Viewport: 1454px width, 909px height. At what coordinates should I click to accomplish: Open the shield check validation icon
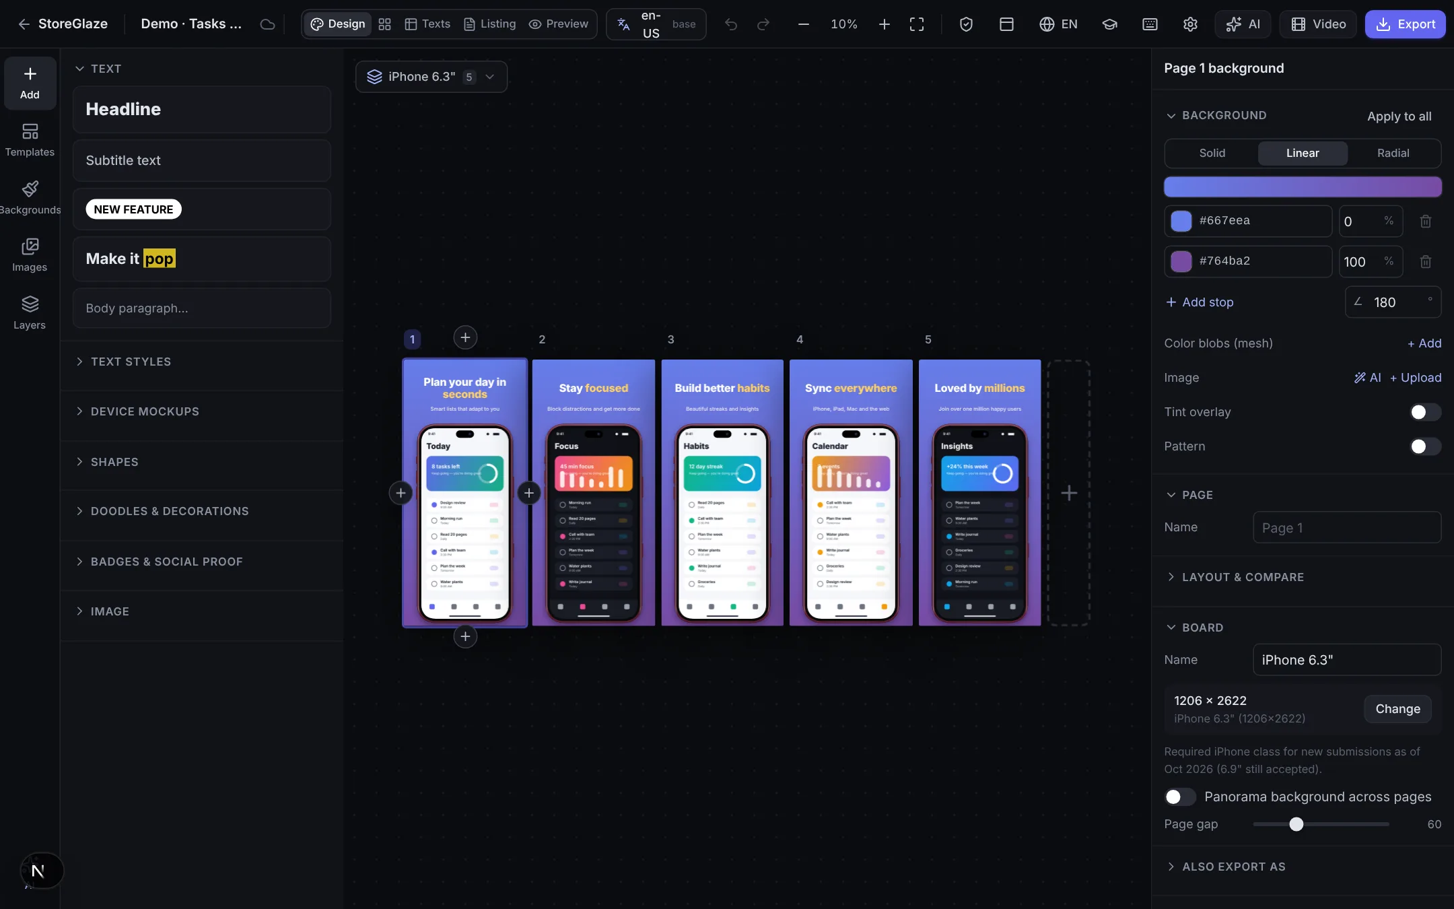[966, 24]
